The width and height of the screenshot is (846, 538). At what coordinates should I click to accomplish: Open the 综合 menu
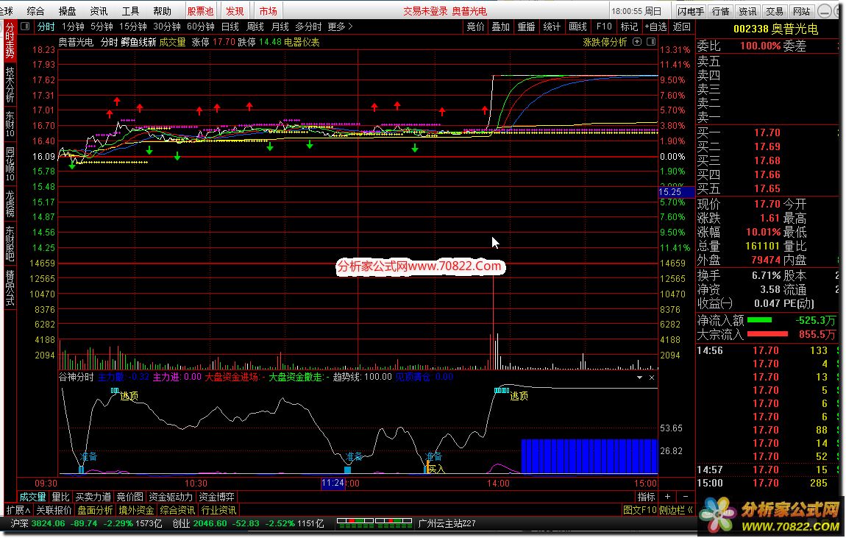click(35, 11)
